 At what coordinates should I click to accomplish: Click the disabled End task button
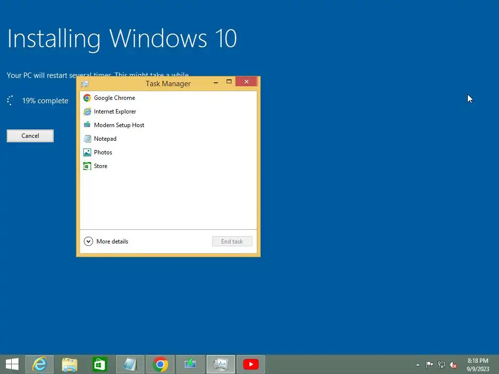point(232,242)
